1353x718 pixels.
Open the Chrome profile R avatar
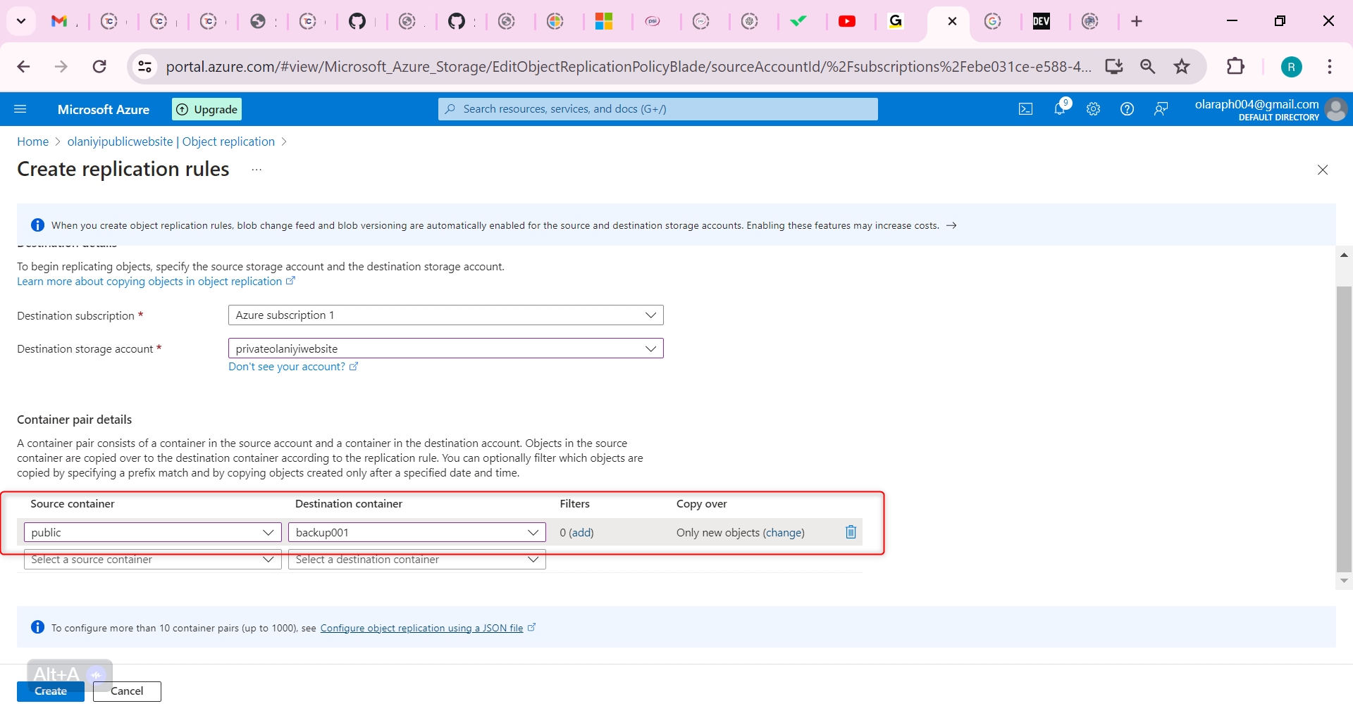click(1291, 67)
